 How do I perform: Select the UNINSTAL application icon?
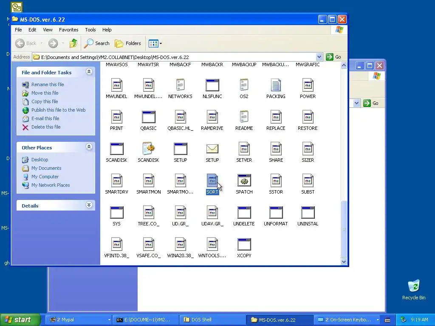click(x=308, y=213)
